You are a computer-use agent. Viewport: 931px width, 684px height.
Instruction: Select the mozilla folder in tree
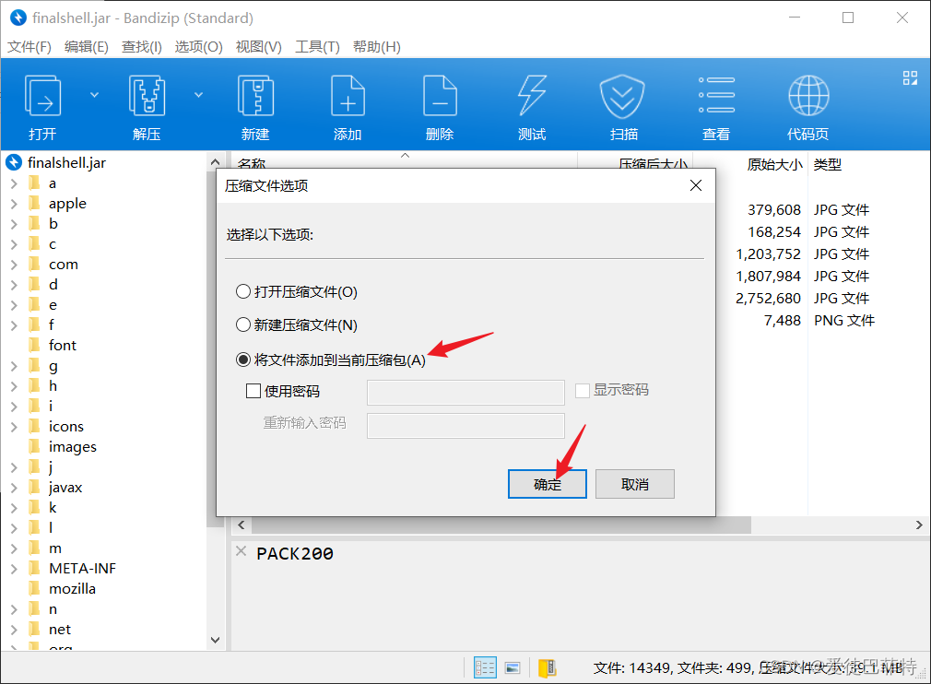(72, 588)
